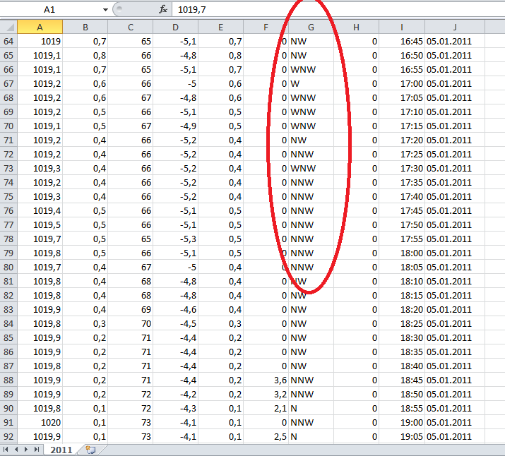
Task: Click cell D90 with value -4,3
Action: tap(176, 409)
